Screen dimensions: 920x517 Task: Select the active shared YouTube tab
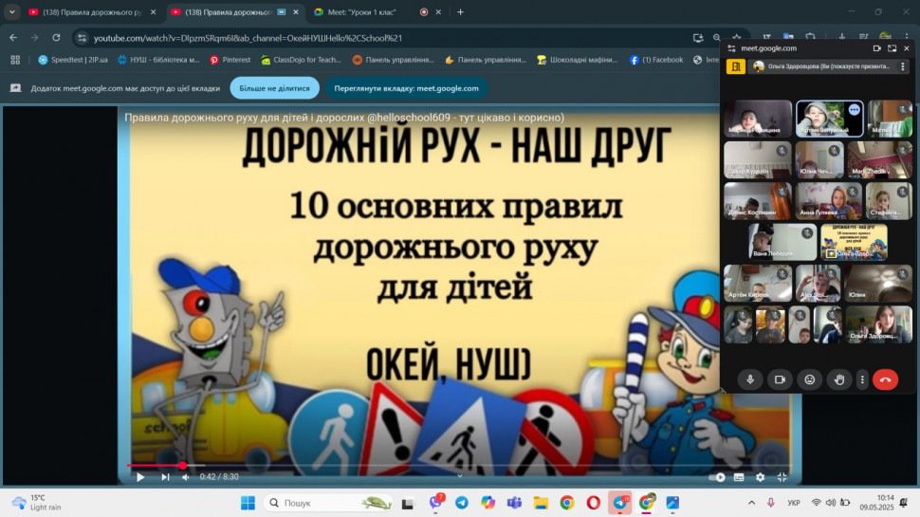click(233, 11)
